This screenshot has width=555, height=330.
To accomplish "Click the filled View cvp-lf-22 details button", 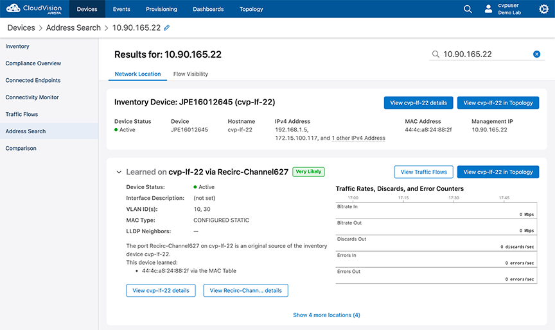I will [x=418, y=103].
